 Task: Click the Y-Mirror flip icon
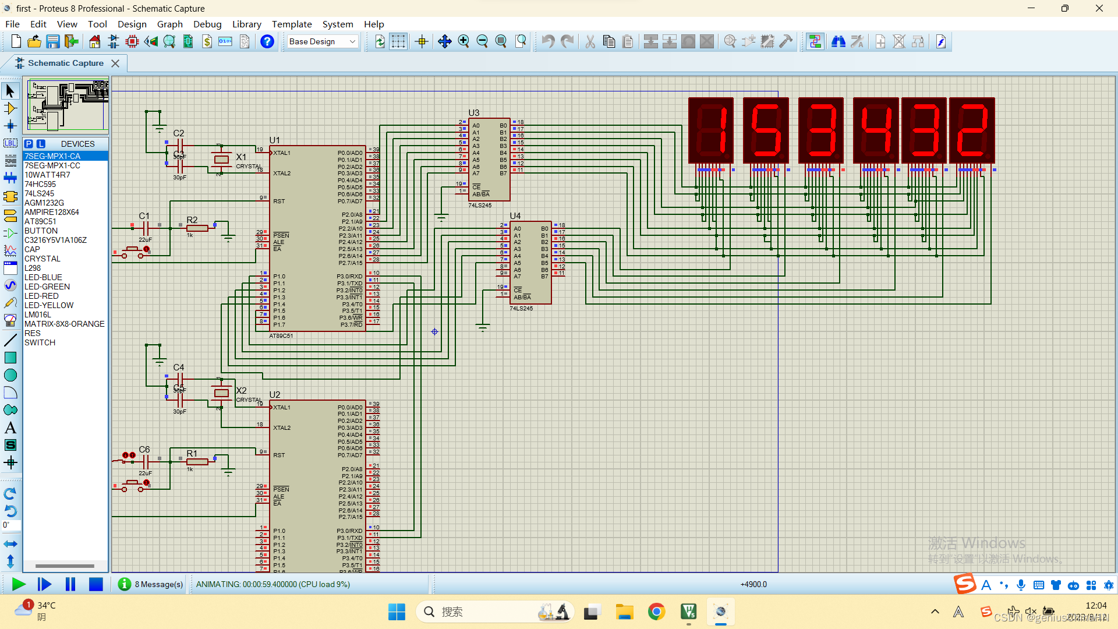[10, 561]
